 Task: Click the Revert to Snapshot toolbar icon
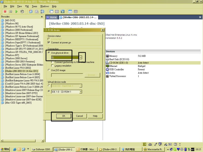[x=37, y=11]
